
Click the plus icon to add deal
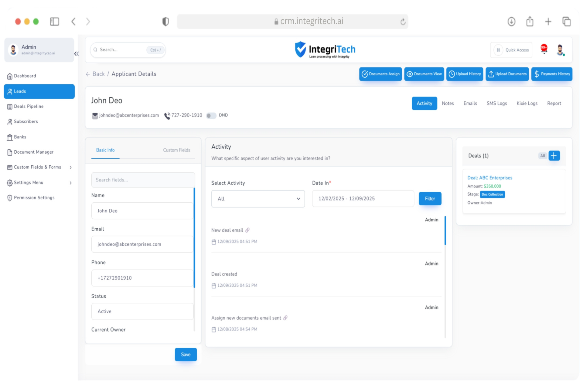[x=554, y=156]
